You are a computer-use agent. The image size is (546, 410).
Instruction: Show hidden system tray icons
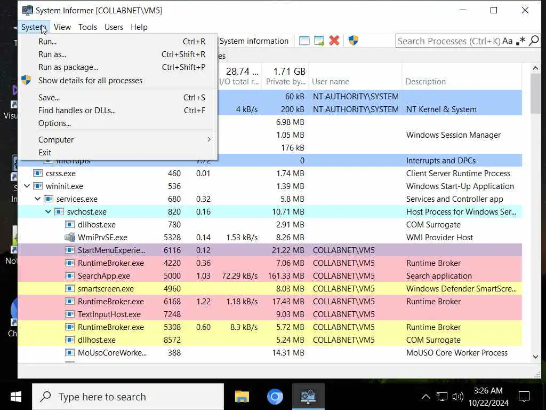click(x=425, y=397)
